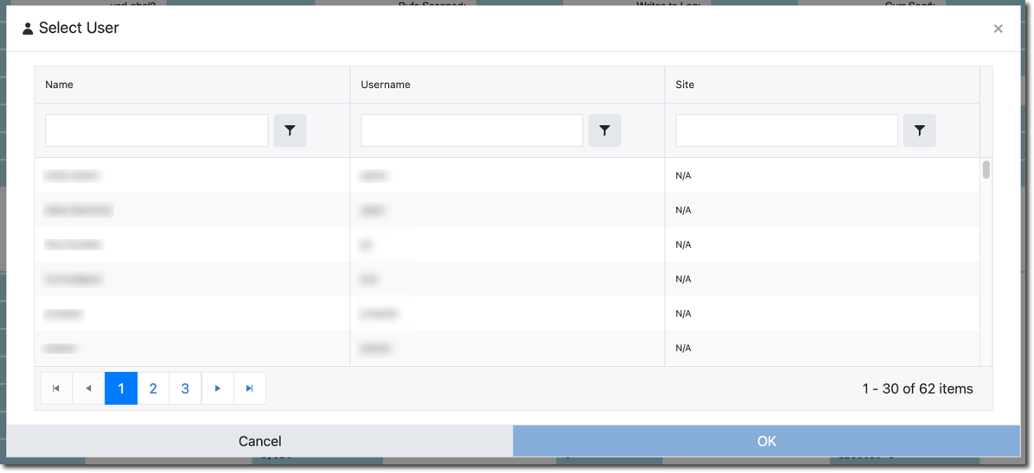This screenshot has width=1034, height=473.
Task: Confirm selection with the OK button
Action: click(x=766, y=441)
